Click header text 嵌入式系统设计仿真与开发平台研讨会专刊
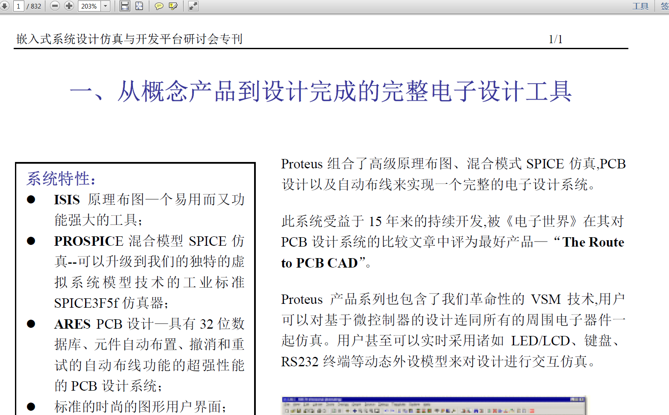This screenshot has width=669, height=415. click(130, 39)
